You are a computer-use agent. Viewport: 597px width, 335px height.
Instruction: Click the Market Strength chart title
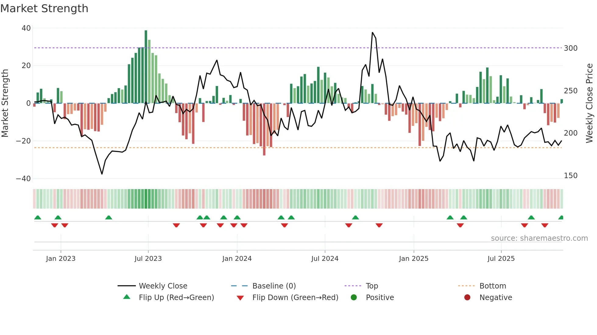pos(44,9)
